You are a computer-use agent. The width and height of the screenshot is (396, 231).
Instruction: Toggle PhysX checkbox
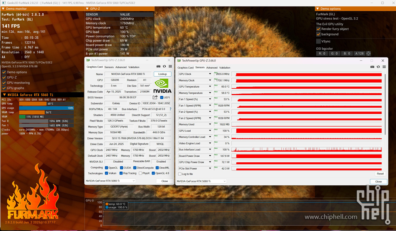[140, 173]
